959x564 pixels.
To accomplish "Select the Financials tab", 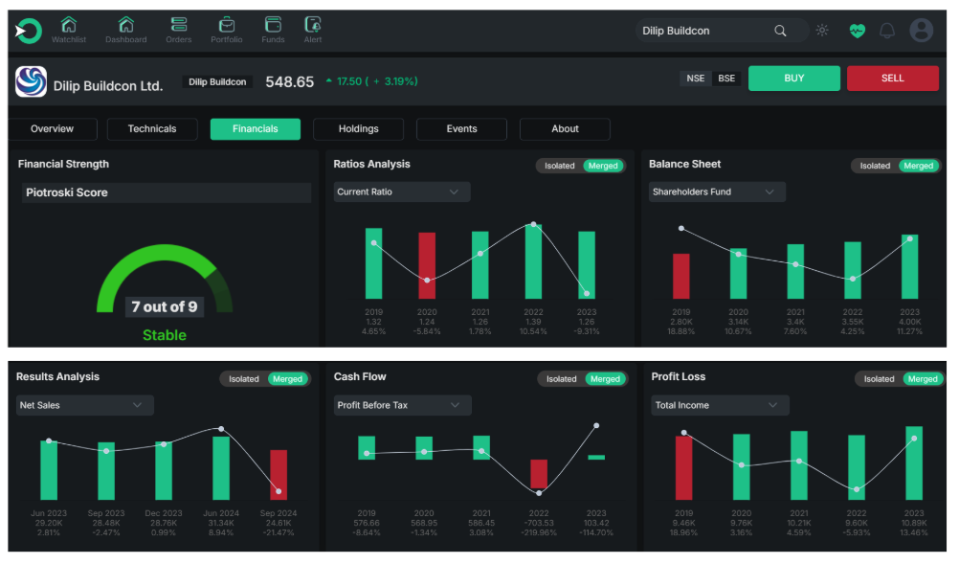I will point(255,129).
